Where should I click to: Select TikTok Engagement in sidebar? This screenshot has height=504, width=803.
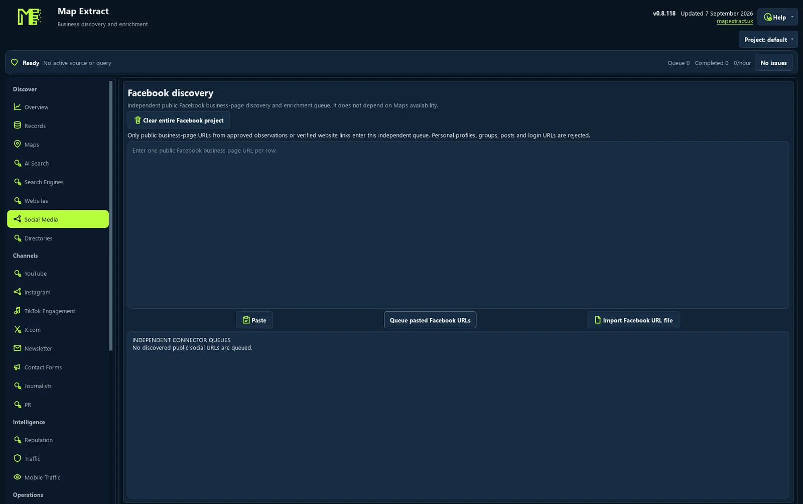[58, 311]
